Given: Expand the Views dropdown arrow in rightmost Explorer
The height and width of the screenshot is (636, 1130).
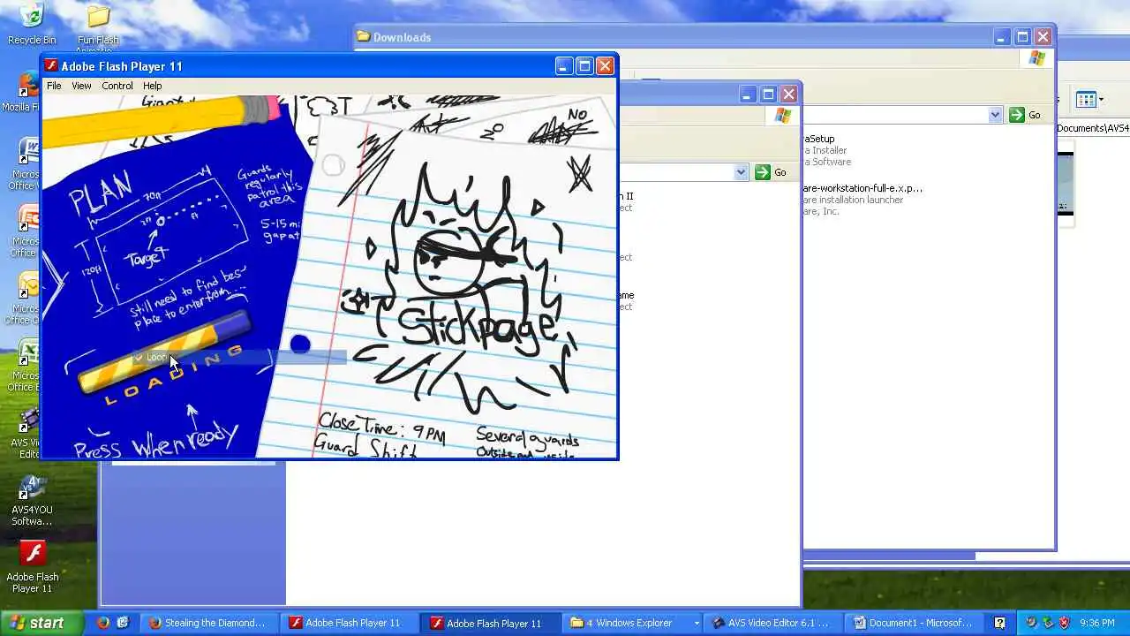Looking at the screenshot, I should coord(1100,100).
